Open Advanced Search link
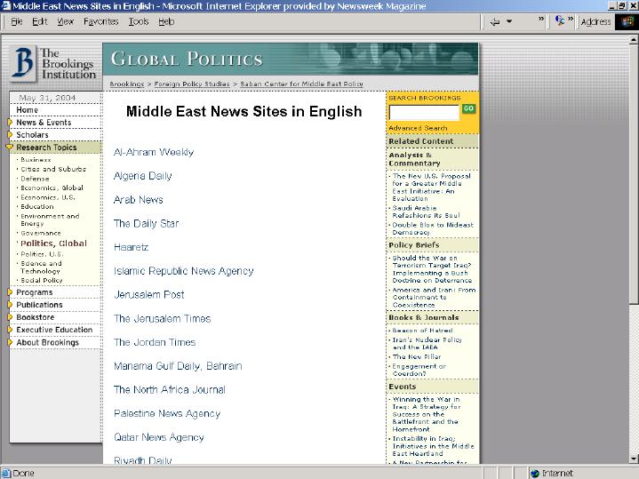639x479 pixels. pos(418,128)
